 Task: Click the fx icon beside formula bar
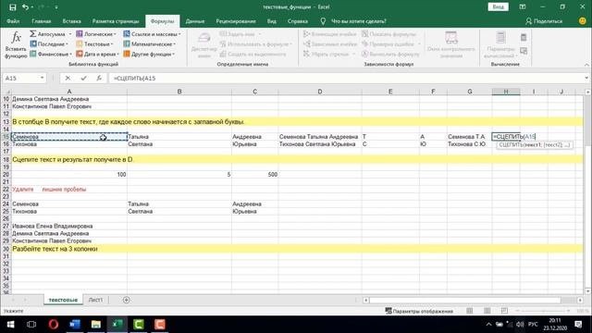[99, 78]
